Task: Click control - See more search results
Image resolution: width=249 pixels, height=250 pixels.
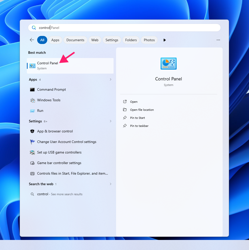Action: pyautogui.click(x=70, y=194)
